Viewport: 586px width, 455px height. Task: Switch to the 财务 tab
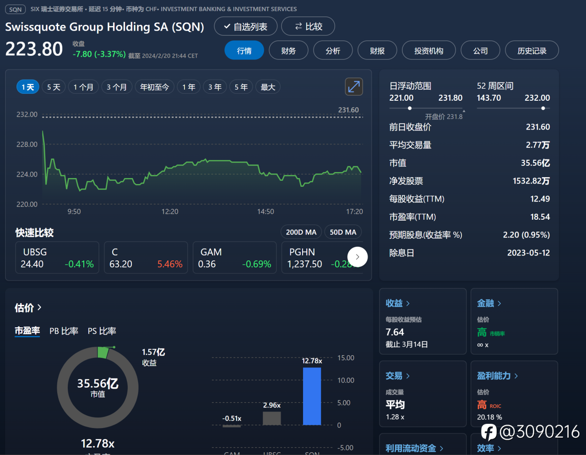coord(288,50)
